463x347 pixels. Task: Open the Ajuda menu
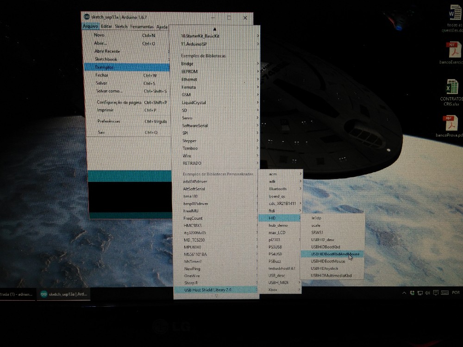[162, 27]
